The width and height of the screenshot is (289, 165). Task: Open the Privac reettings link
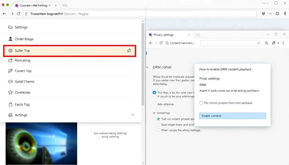tap(210, 78)
